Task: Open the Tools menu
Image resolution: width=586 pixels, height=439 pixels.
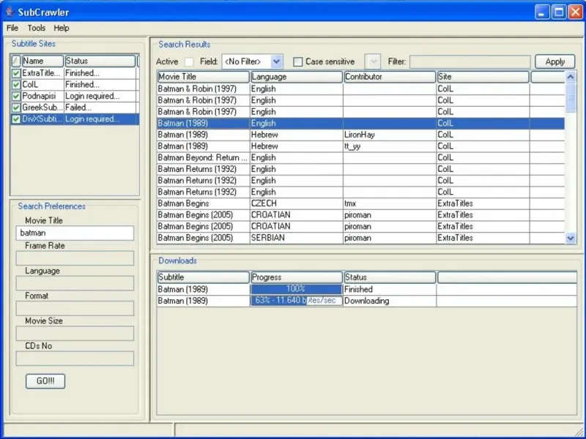Action: (36, 28)
